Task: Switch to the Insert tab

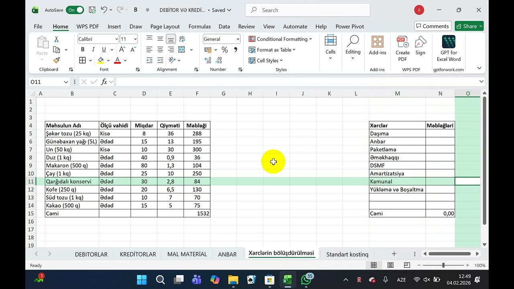Action: [x=114, y=26]
